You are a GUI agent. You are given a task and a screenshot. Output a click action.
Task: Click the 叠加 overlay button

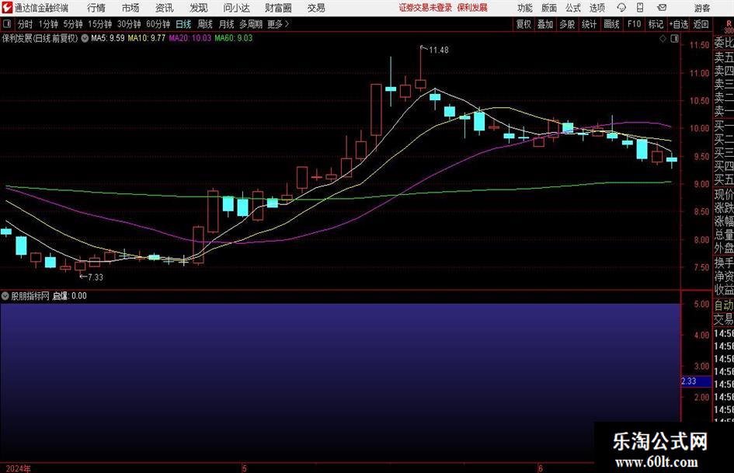545,24
